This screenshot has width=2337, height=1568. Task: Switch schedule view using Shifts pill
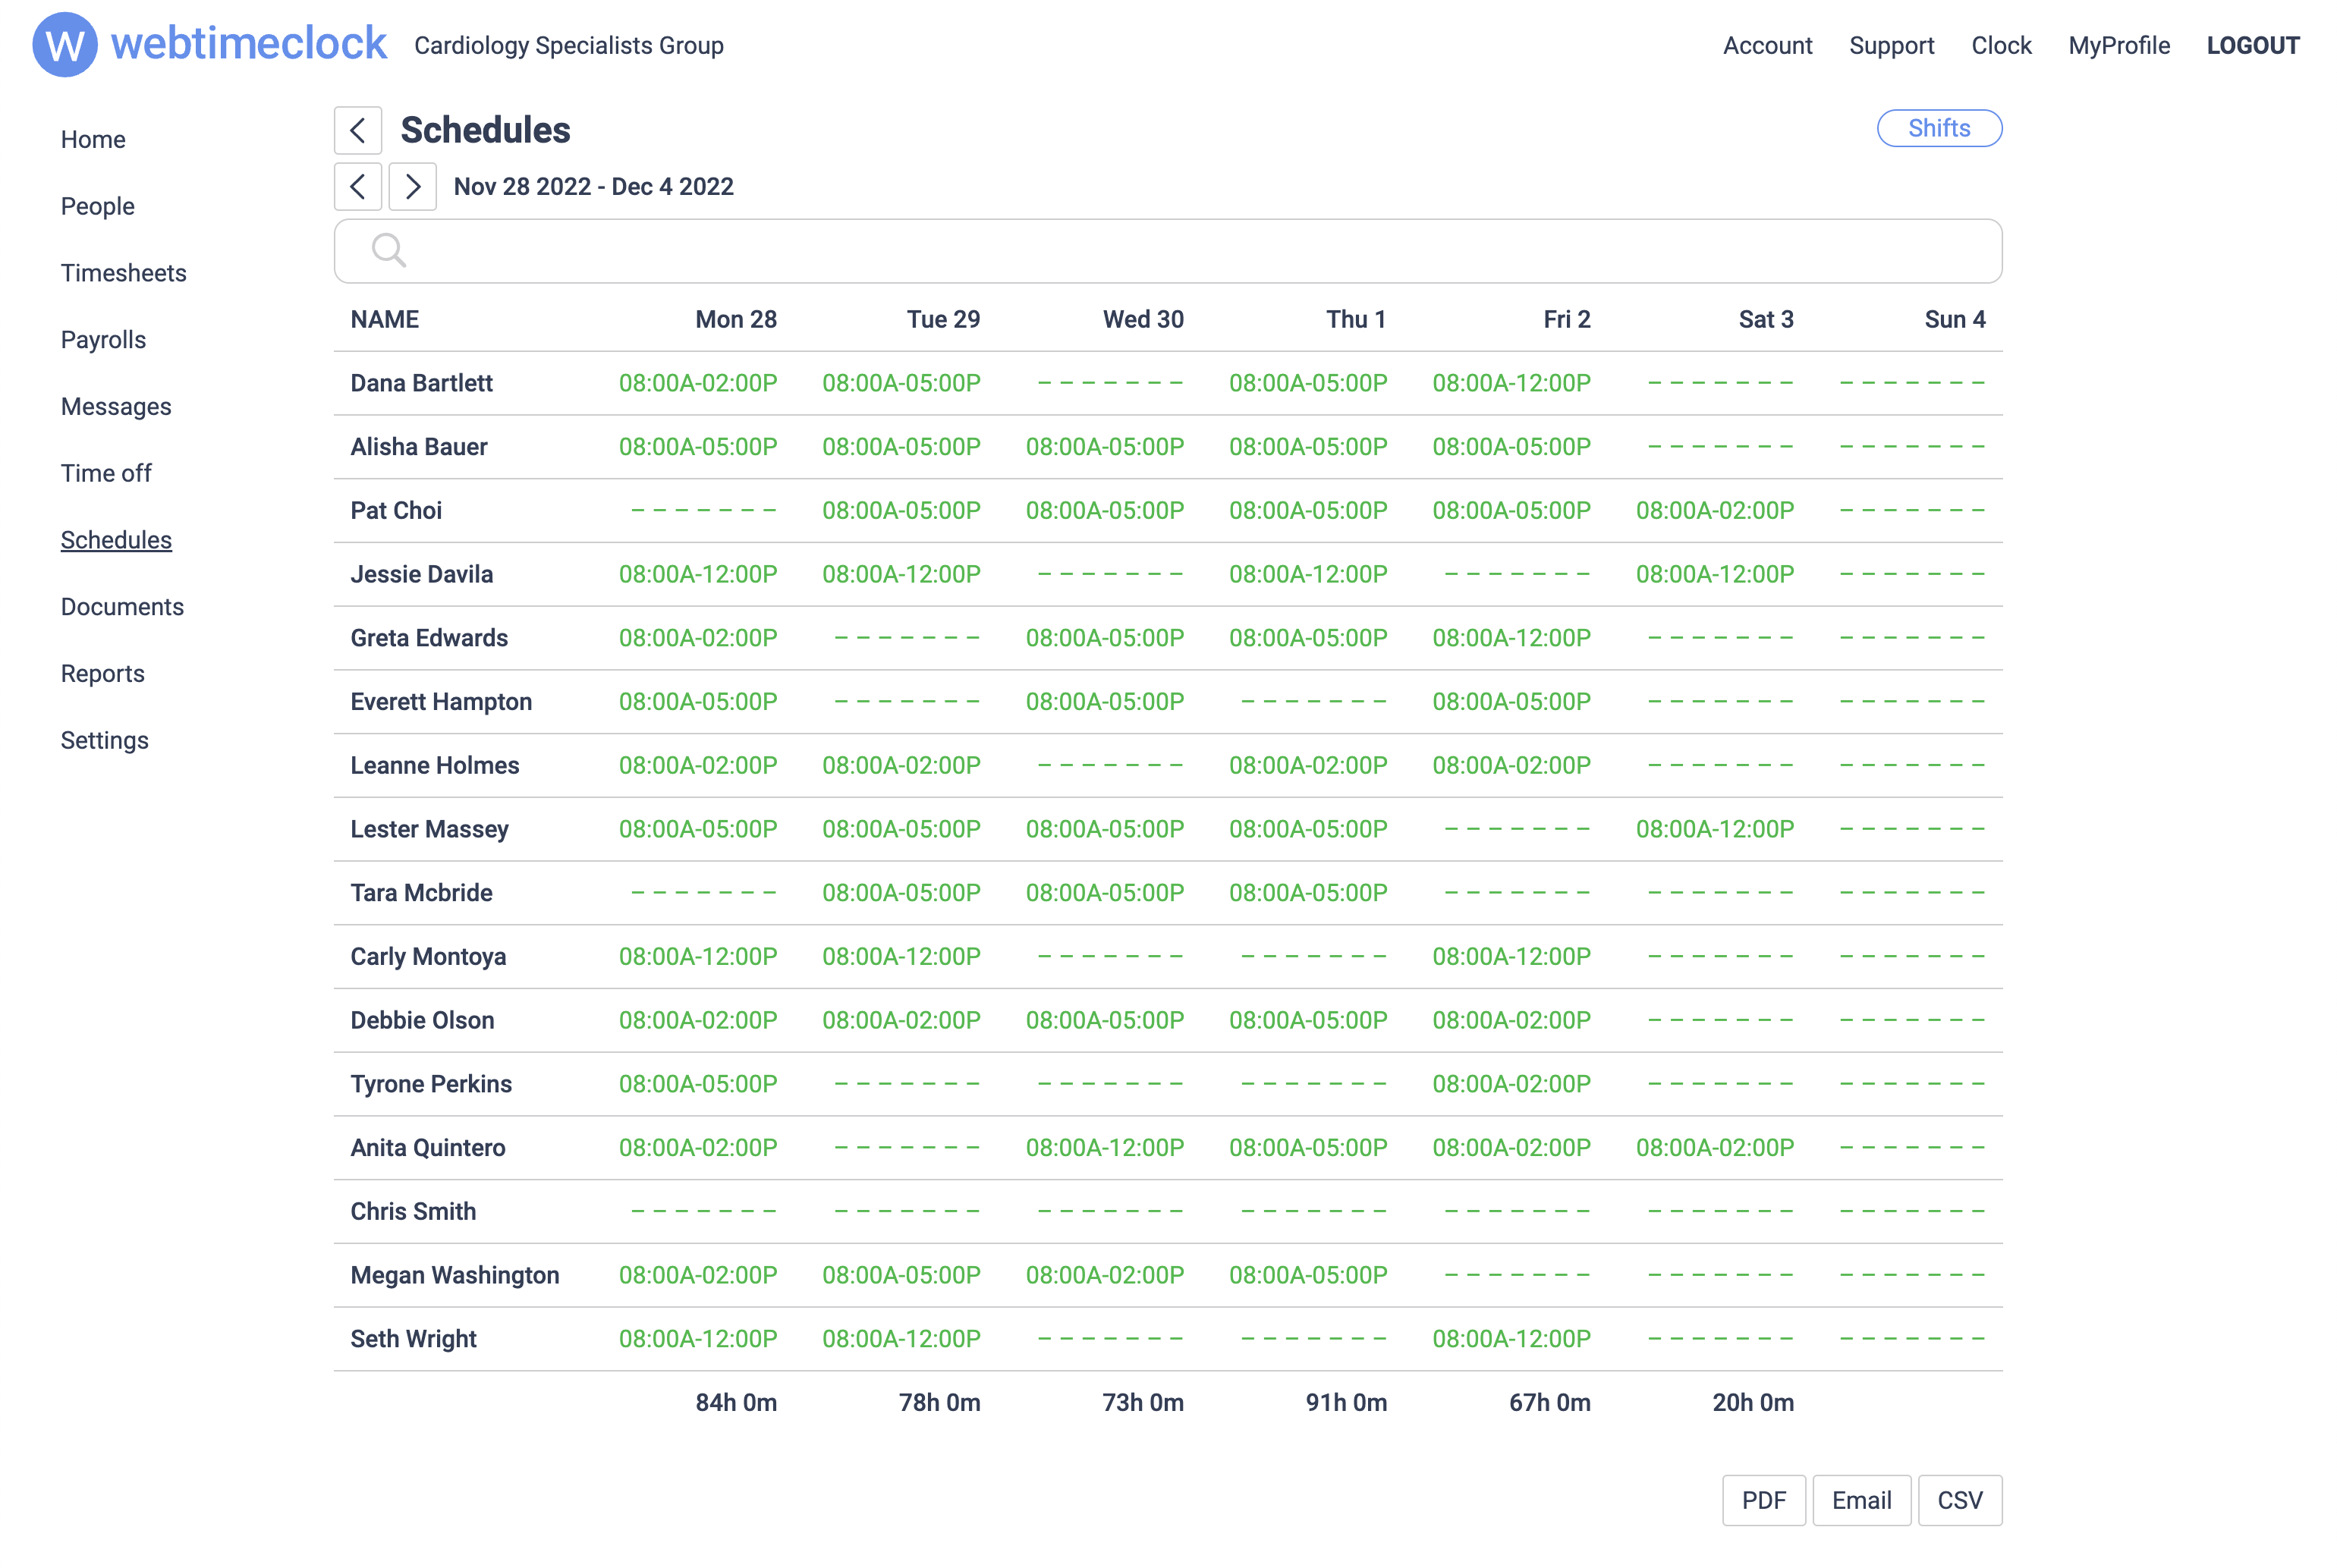1938,128
